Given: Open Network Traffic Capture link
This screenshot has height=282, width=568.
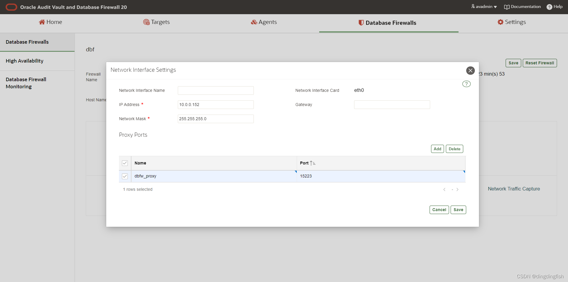Looking at the screenshot, I should coord(514,189).
